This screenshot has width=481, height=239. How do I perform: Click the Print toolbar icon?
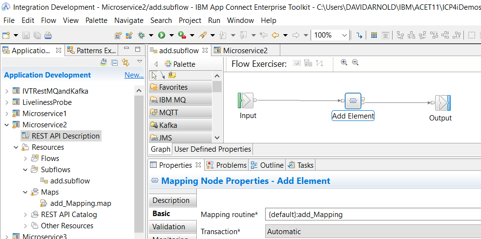[x=48, y=35]
